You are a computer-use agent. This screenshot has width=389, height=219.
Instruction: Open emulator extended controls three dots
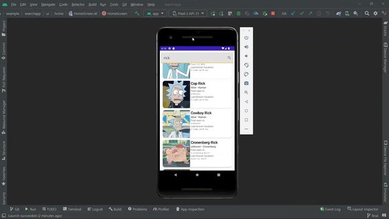[x=246, y=129]
